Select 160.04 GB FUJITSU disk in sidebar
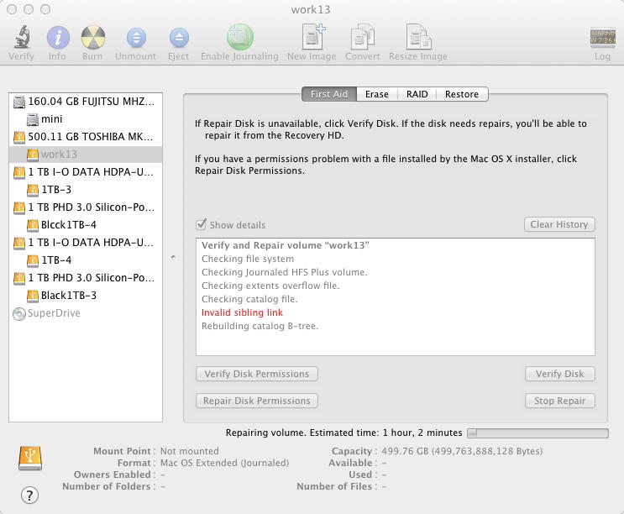The height and width of the screenshot is (514, 624). tap(86, 102)
